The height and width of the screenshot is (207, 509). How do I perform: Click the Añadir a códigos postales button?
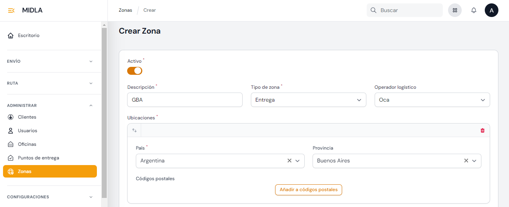coord(308,190)
